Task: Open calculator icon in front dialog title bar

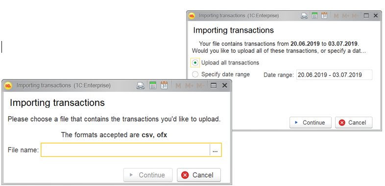Action: (x=153, y=85)
